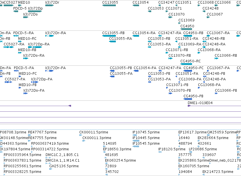Screen dimensions: 241x176
Task: Click the CG34247-PA protein label
Action: [x=170, y=68]
